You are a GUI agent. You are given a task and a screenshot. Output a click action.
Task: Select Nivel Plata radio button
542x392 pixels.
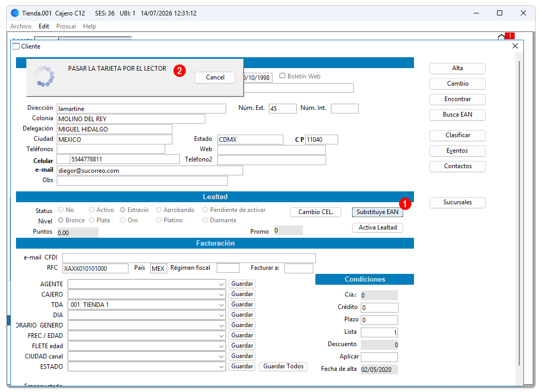(91, 220)
